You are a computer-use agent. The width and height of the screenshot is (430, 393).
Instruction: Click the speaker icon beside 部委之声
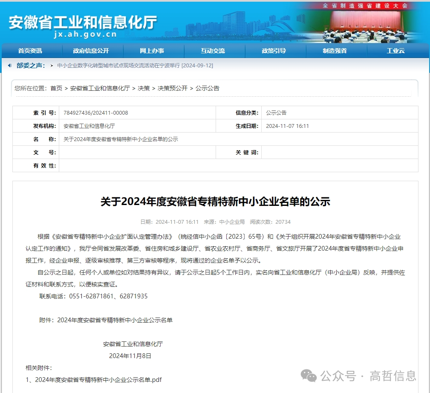point(10,66)
